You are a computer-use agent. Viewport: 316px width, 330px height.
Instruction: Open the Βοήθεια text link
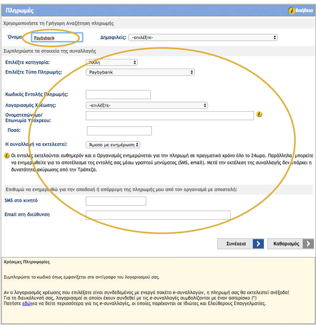304,11
